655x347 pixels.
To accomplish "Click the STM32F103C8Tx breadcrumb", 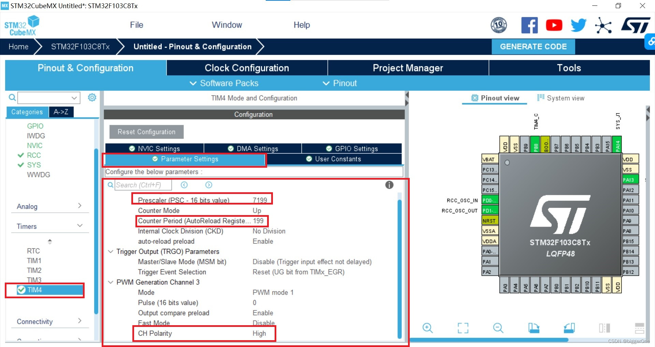I will click(x=81, y=46).
